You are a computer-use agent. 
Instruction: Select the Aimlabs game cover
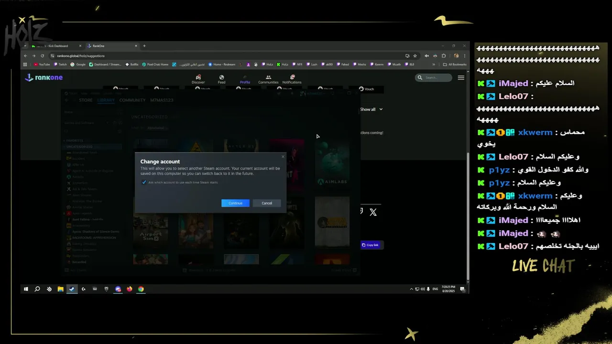(x=332, y=165)
